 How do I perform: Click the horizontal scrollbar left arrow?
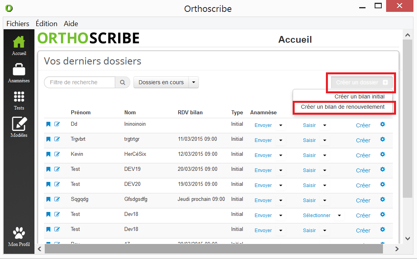(40, 249)
